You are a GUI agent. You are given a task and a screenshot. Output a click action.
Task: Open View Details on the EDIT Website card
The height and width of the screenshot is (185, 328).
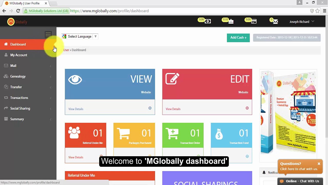coord(173,109)
